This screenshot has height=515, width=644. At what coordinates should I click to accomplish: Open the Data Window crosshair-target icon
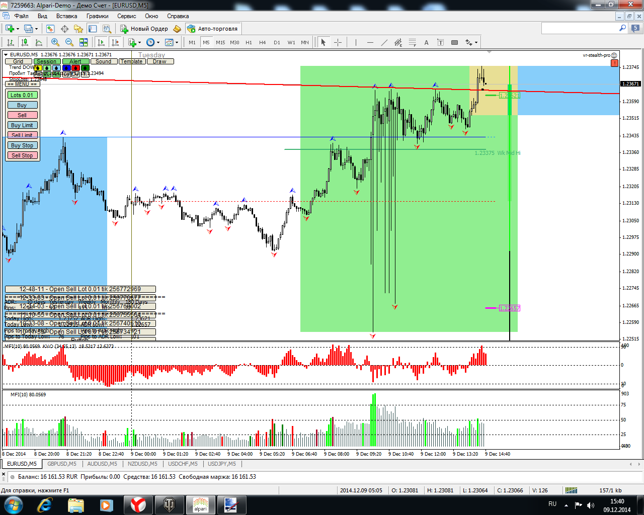click(x=64, y=29)
